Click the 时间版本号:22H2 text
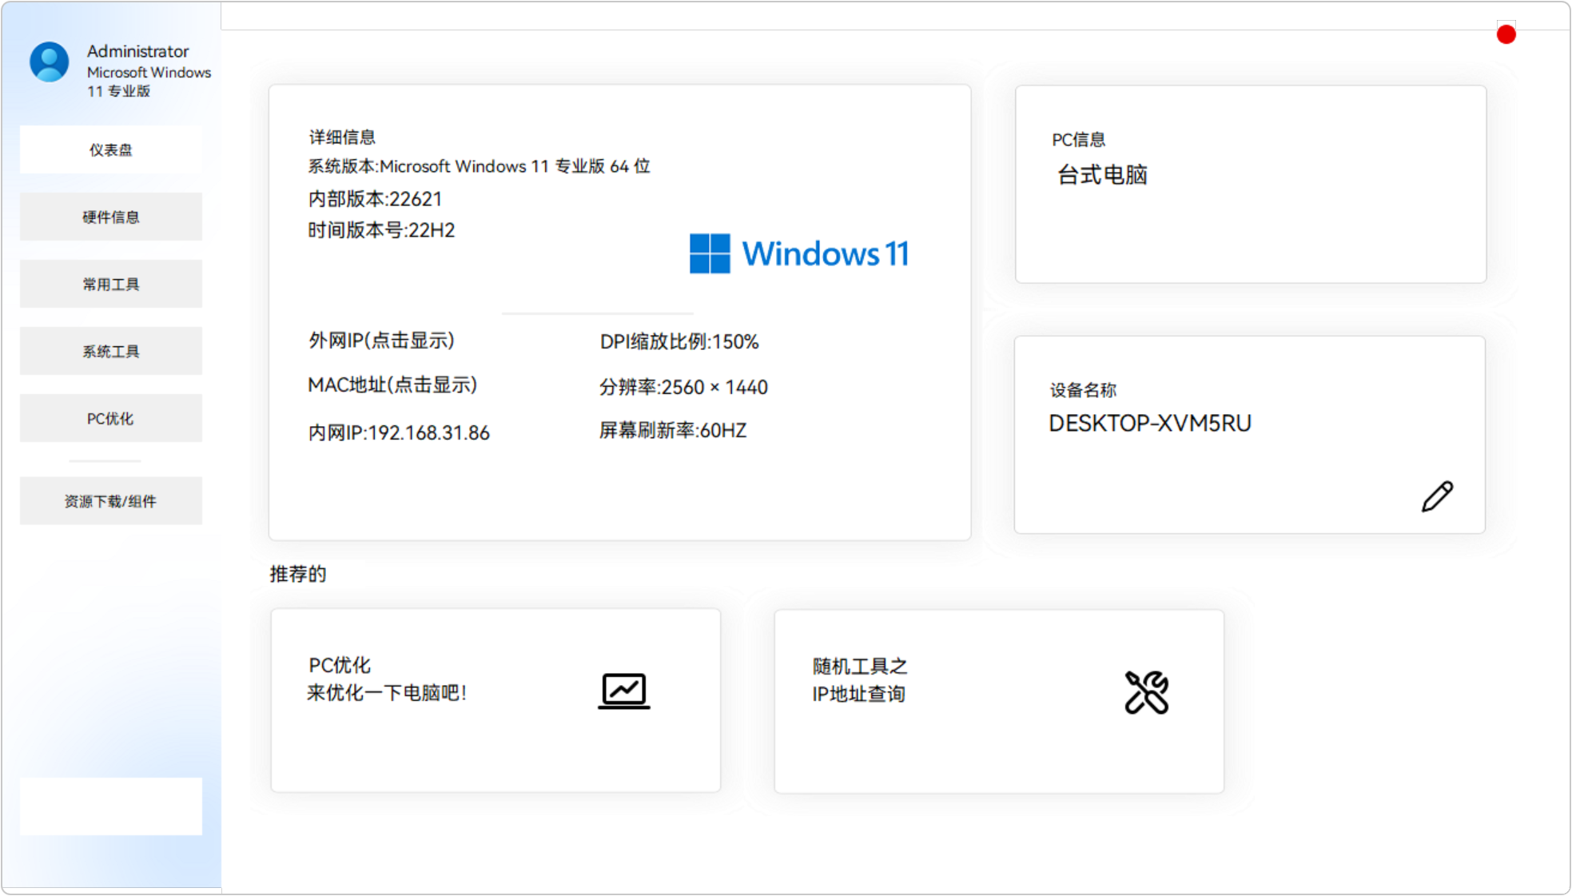The width and height of the screenshot is (1572, 896). click(x=381, y=230)
